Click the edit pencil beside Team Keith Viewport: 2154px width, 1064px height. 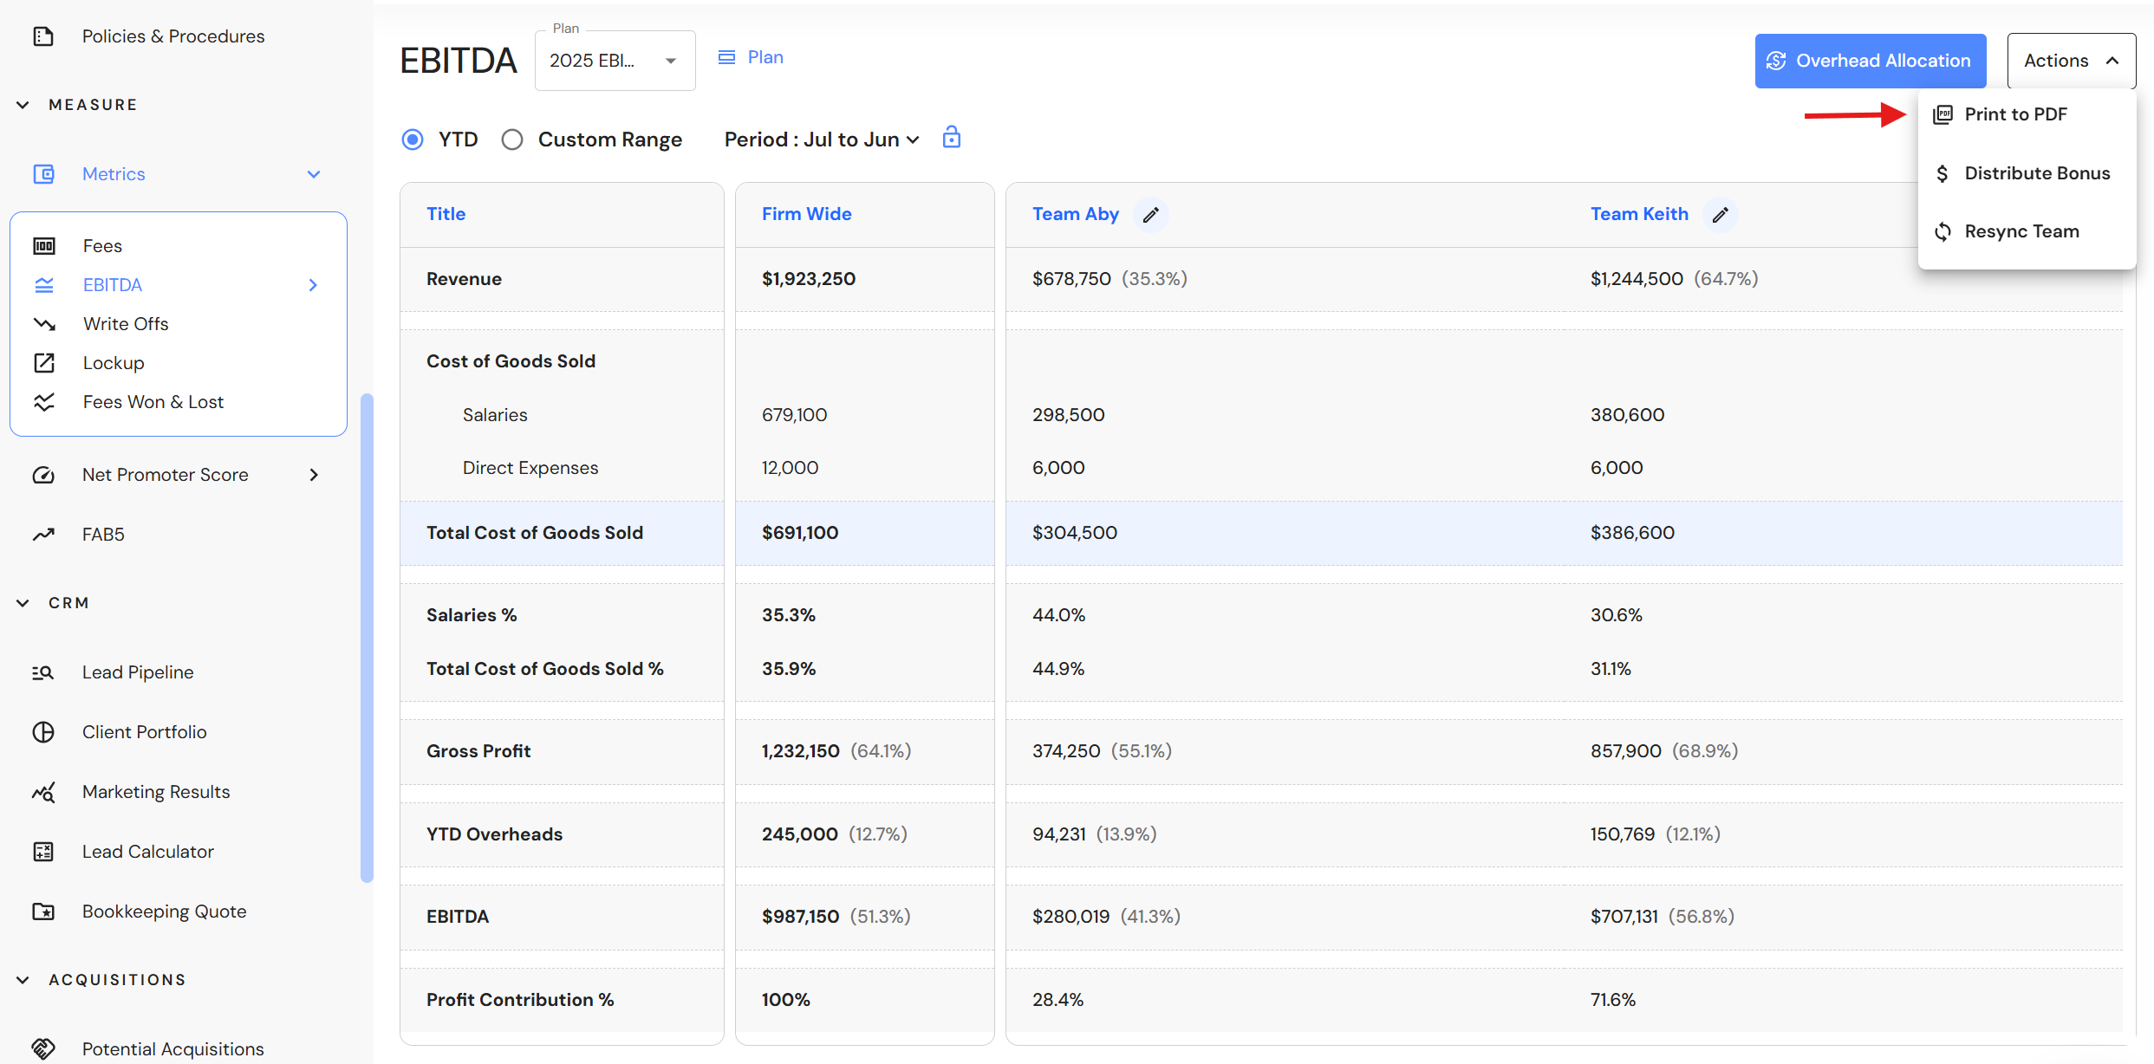1720,215
